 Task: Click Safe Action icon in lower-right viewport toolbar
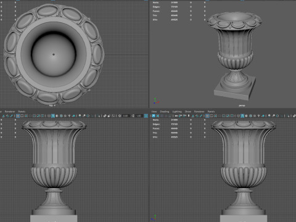click(228, 116)
